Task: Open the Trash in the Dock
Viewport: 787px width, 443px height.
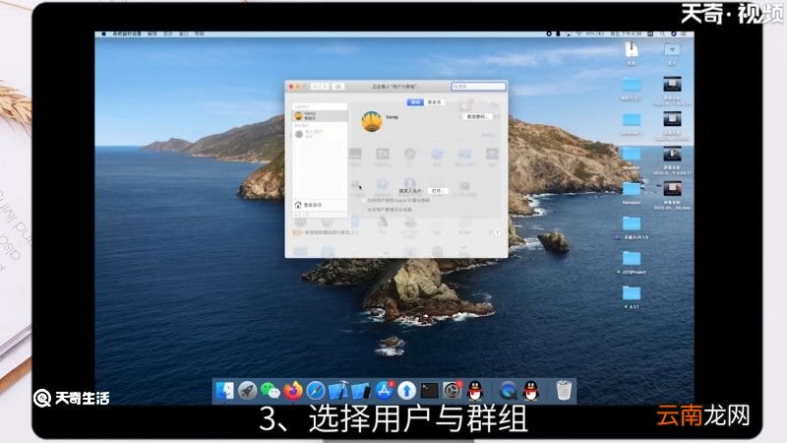Action: pyautogui.click(x=564, y=390)
